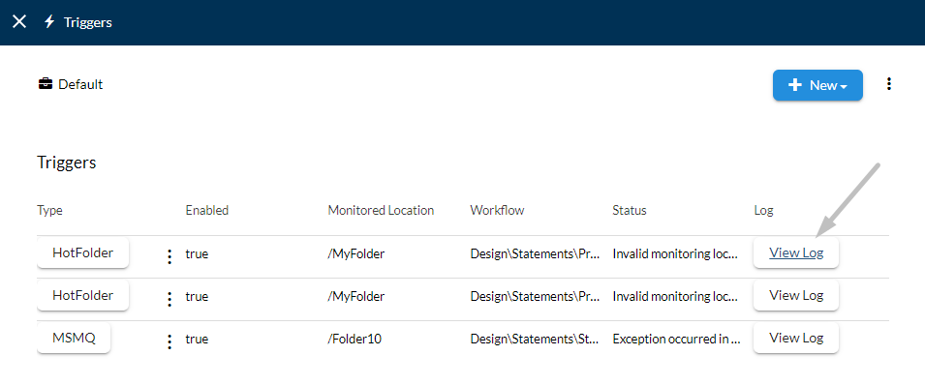
Task: Click /MyFolder in the first HotFolder row
Action: pyautogui.click(x=356, y=254)
